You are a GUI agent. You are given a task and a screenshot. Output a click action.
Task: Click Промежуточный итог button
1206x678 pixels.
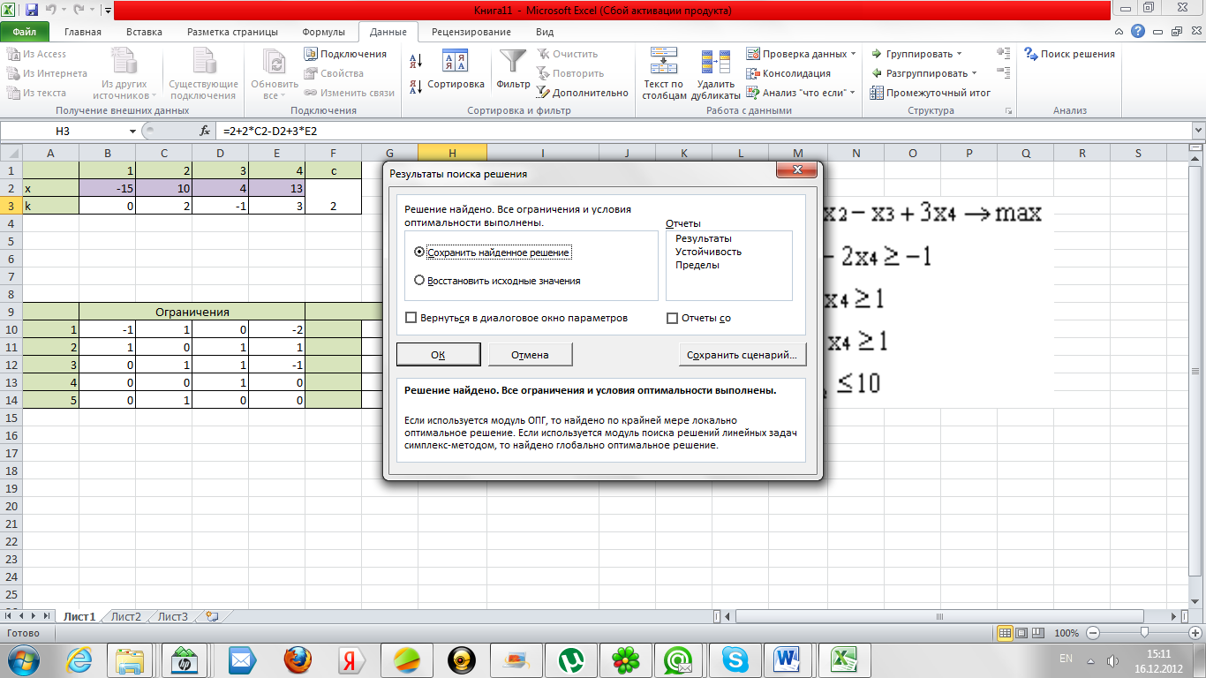[x=931, y=93]
